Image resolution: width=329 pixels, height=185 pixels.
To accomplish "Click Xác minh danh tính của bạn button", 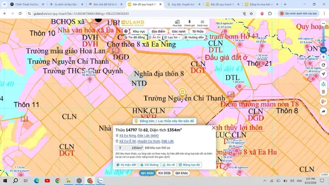I will tap(298, 13).
